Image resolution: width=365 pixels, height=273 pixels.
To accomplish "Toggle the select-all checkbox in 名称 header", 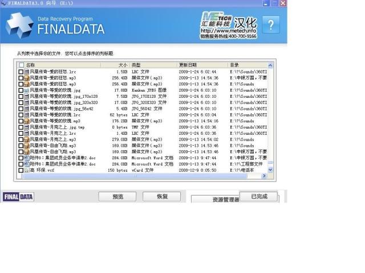I will pyautogui.click(x=22, y=65).
